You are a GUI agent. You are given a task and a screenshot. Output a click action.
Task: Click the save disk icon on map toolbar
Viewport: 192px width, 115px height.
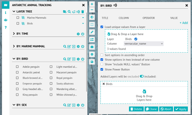[92, 62]
